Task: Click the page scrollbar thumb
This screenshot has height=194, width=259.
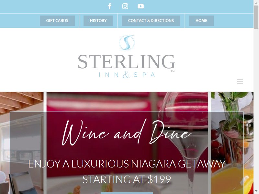Action: pos(256,17)
